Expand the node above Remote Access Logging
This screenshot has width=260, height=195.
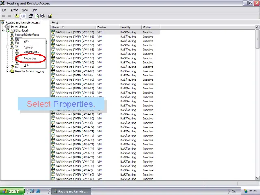point(8,67)
